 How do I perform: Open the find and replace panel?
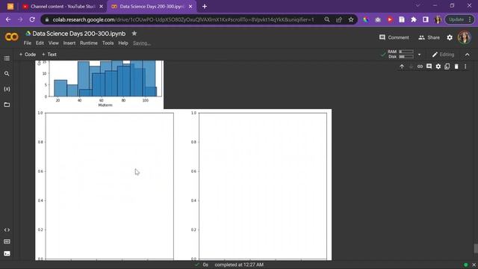point(7,73)
